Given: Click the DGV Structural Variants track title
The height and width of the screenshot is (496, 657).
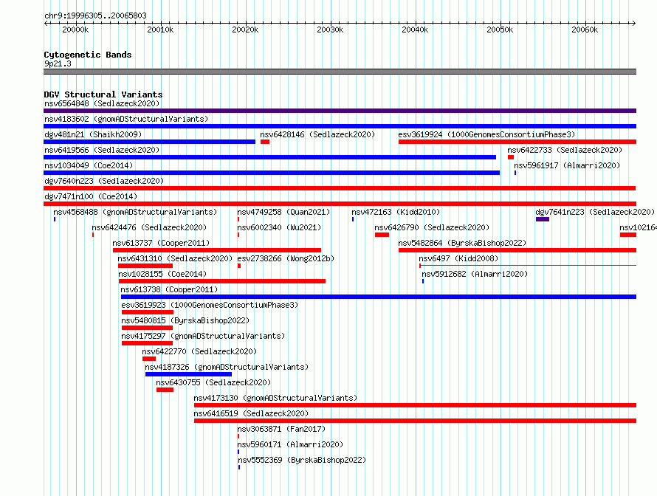Looking at the screenshot, I should [x=103, y=94].
